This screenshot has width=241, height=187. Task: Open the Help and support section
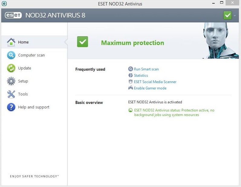point(34,107)
